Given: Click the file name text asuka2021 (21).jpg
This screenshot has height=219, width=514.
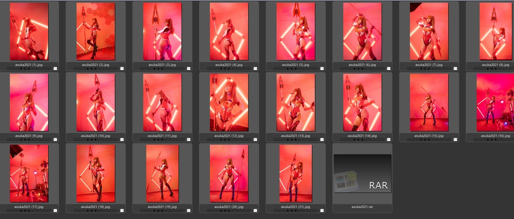Looking at the screenshot, I should coord(296,207).
